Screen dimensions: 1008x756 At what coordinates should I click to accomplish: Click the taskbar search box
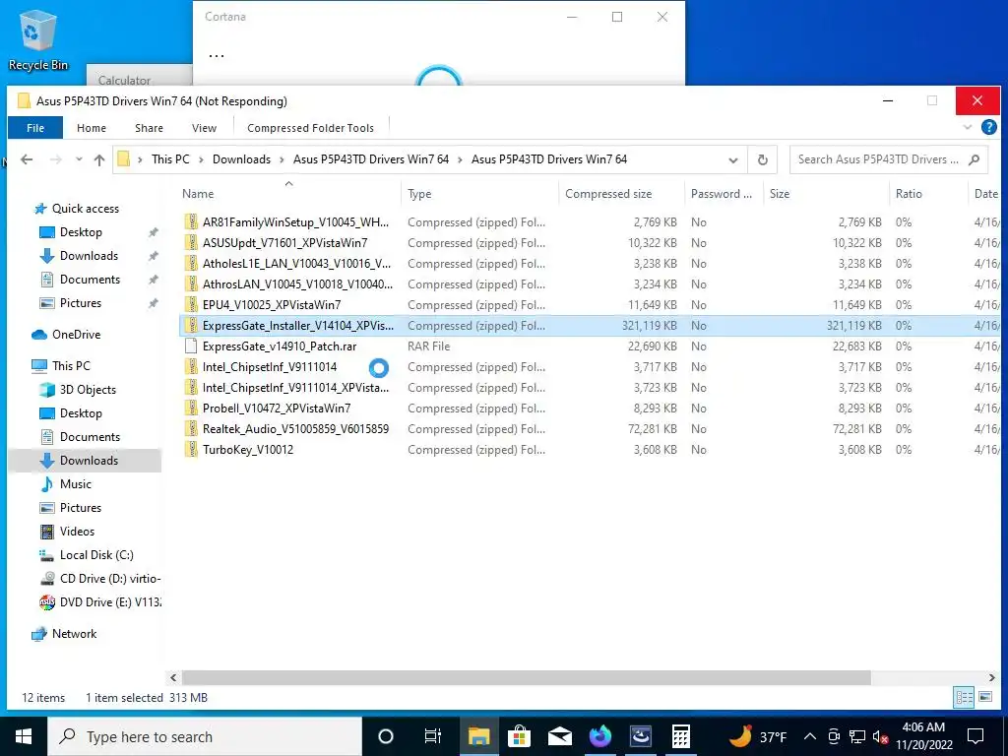[x=205, y=736]
